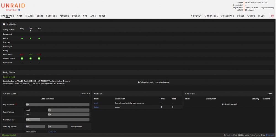Click the Parity column header

[22, 28]
